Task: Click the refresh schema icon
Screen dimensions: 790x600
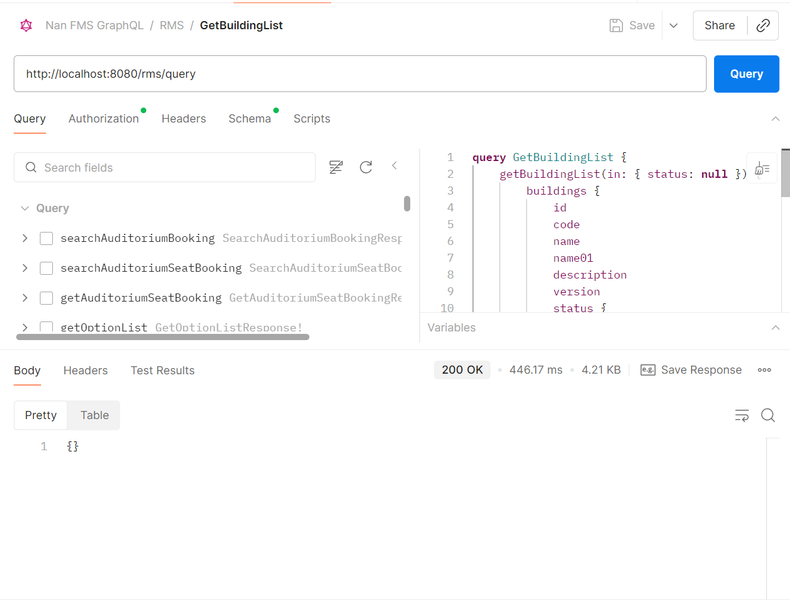Action: tap(366, 167)
